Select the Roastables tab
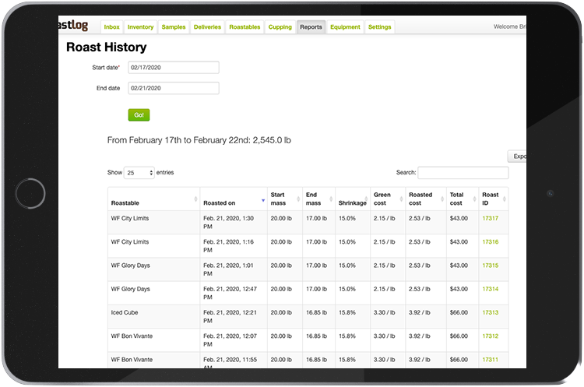This screenshot has width=584, height=387. pyautogui.click(x=245, y=27)
